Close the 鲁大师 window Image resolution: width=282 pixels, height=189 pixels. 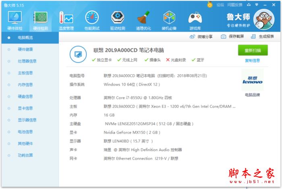(x=274, y=5)
